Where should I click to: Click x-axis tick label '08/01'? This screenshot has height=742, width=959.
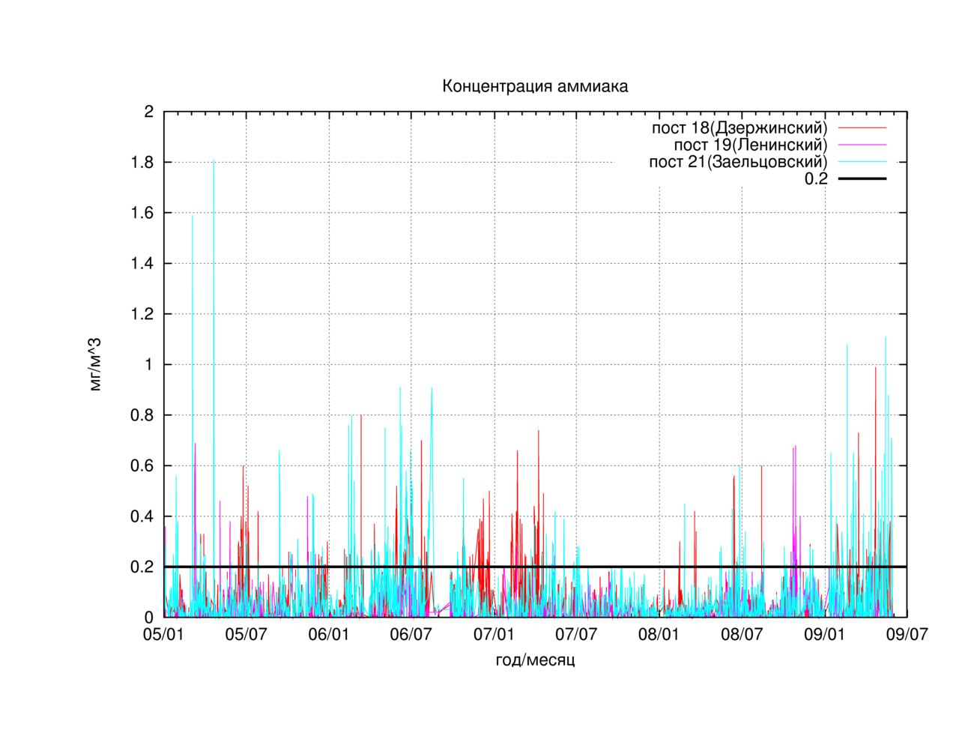pyautogui.click(x=659, y=635)
